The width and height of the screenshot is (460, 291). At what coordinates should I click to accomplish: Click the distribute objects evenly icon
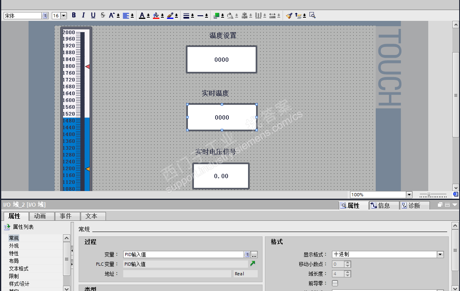(x=258, y=16)
